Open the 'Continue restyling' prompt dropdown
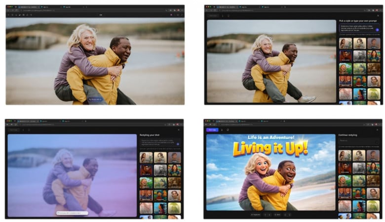The width and height of the screenshot is (385, 222). pyautogui.click(x=359, y=141)
